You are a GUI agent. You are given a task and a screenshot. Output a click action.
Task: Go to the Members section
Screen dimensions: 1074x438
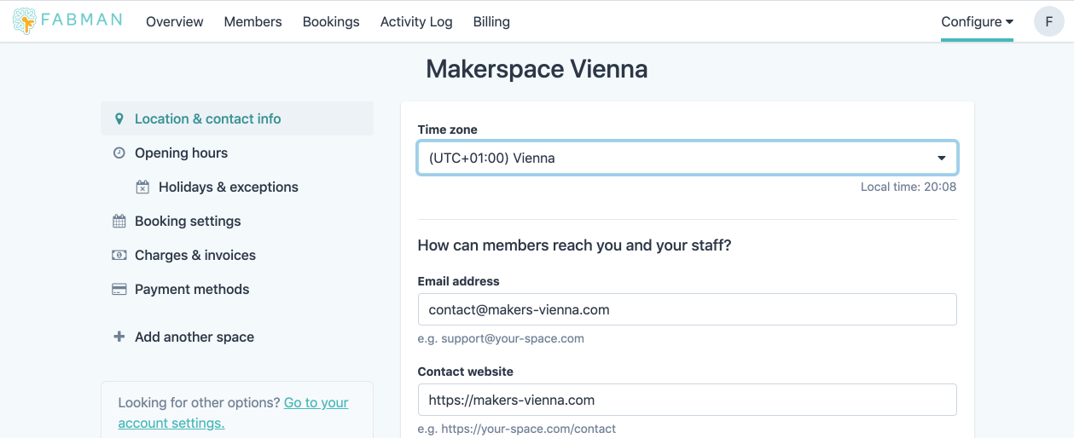pos(253,22)
